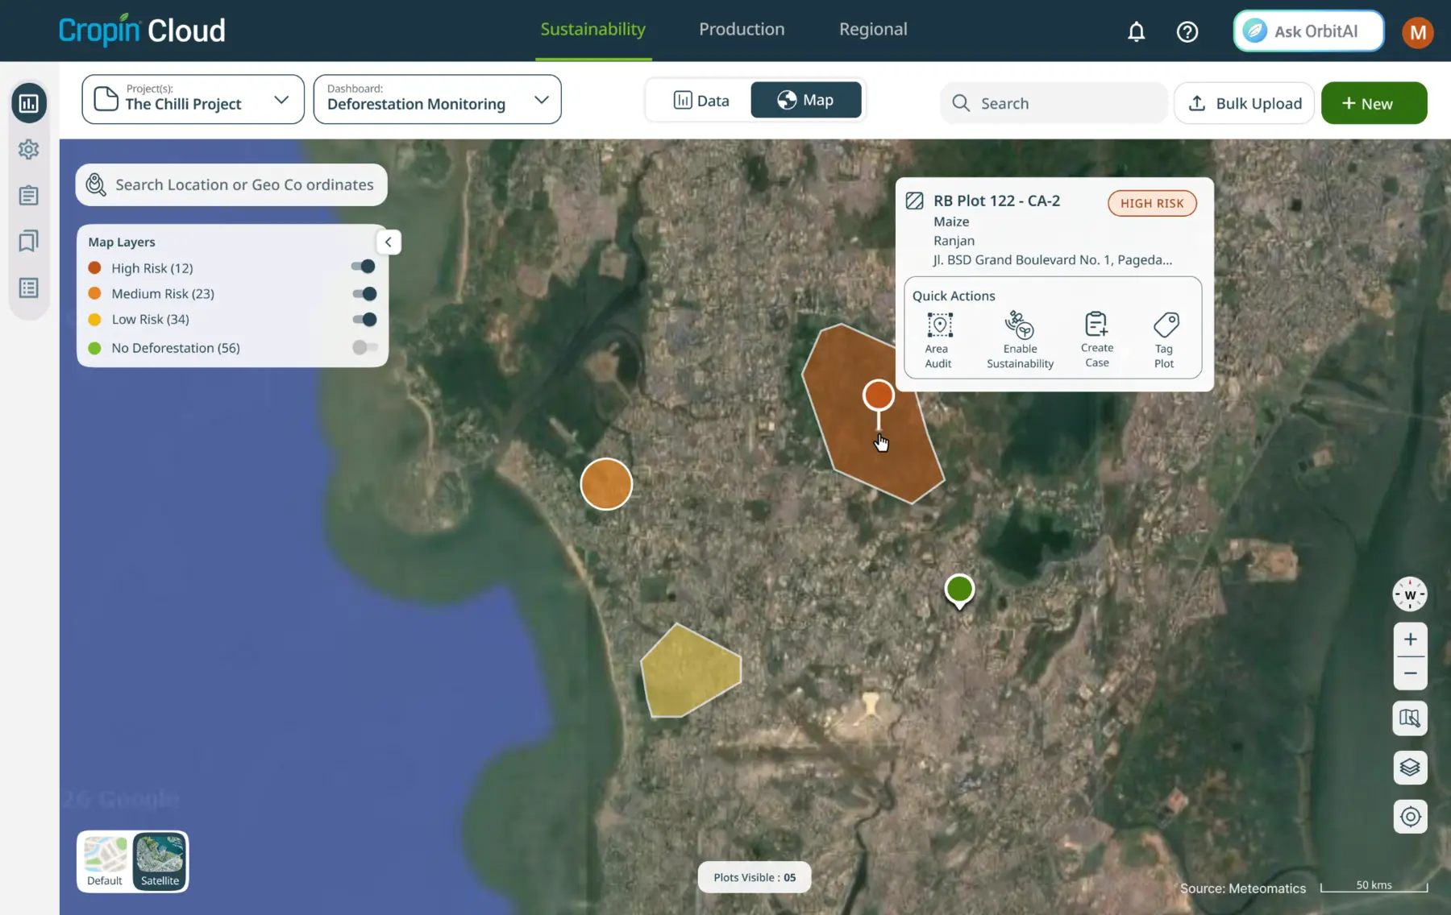The width and height of the screenshot is (1451, 915).
Task: Open the Regional tab
Action: (873, 30)
